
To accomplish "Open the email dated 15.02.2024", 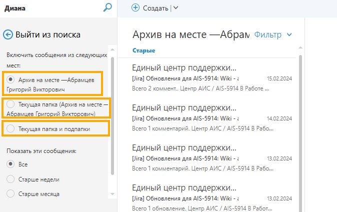I will pos(212,77).
